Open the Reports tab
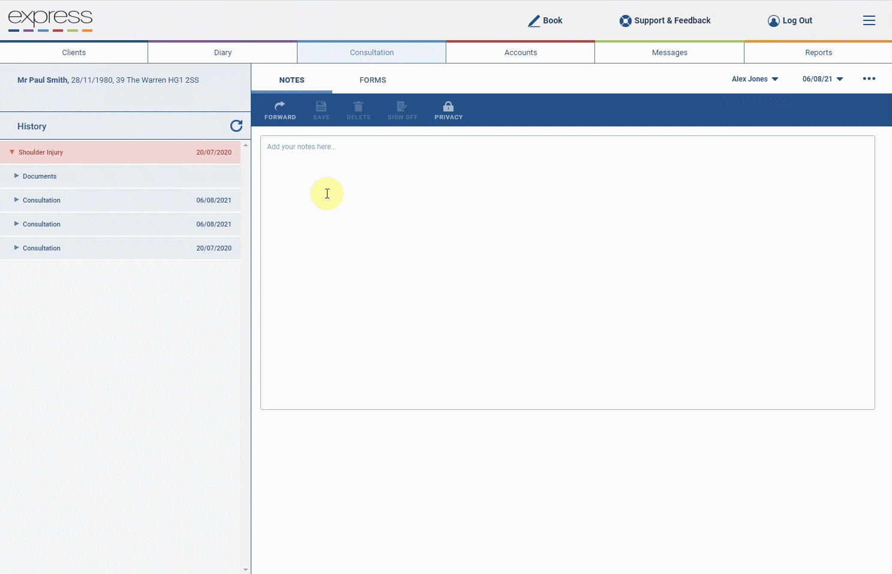This screenshot has height=574, width=892. tap(818, 53)
